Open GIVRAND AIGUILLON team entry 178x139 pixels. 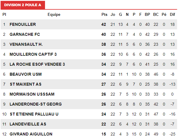31,134
